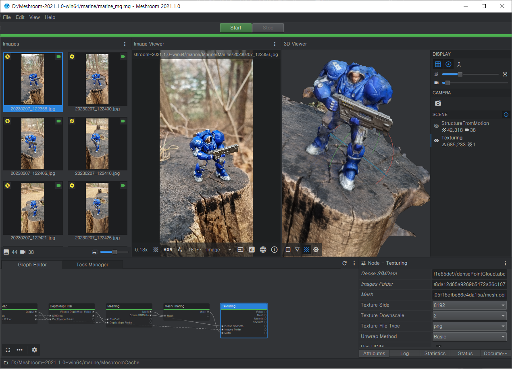Click the refresh icon above the graph
512x369 pixels.
coord(344,263)
